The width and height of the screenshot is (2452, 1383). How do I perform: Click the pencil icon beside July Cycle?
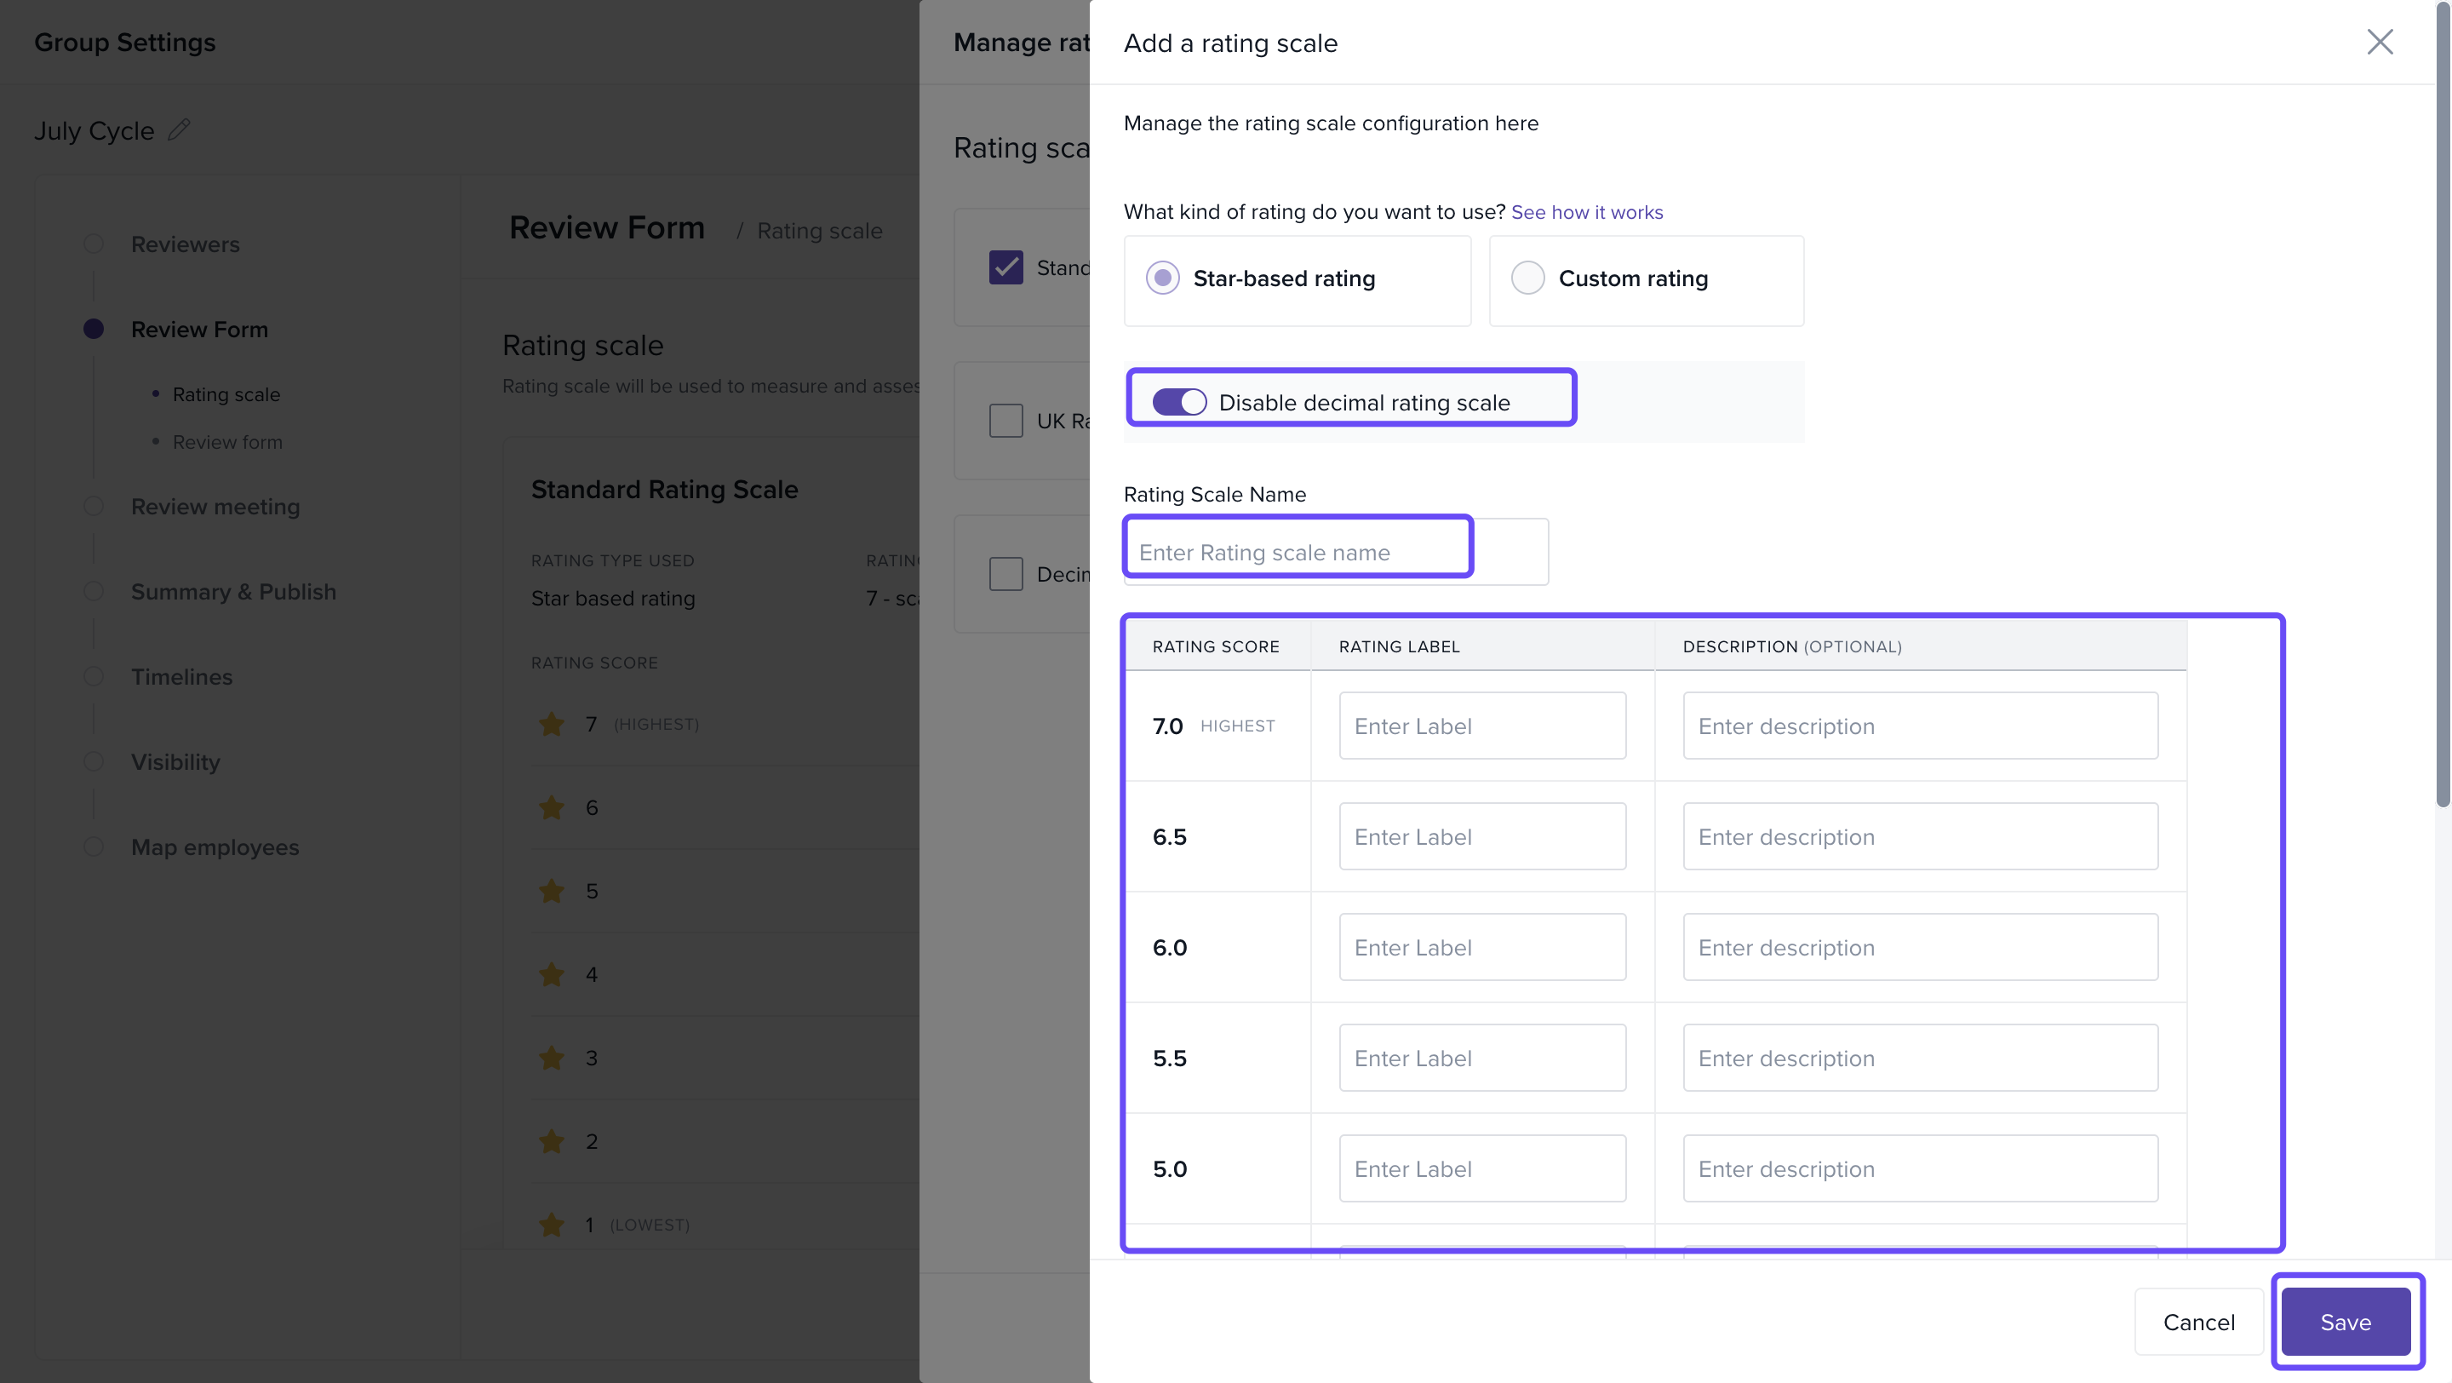pyautogui.click(x=179, y=129)
